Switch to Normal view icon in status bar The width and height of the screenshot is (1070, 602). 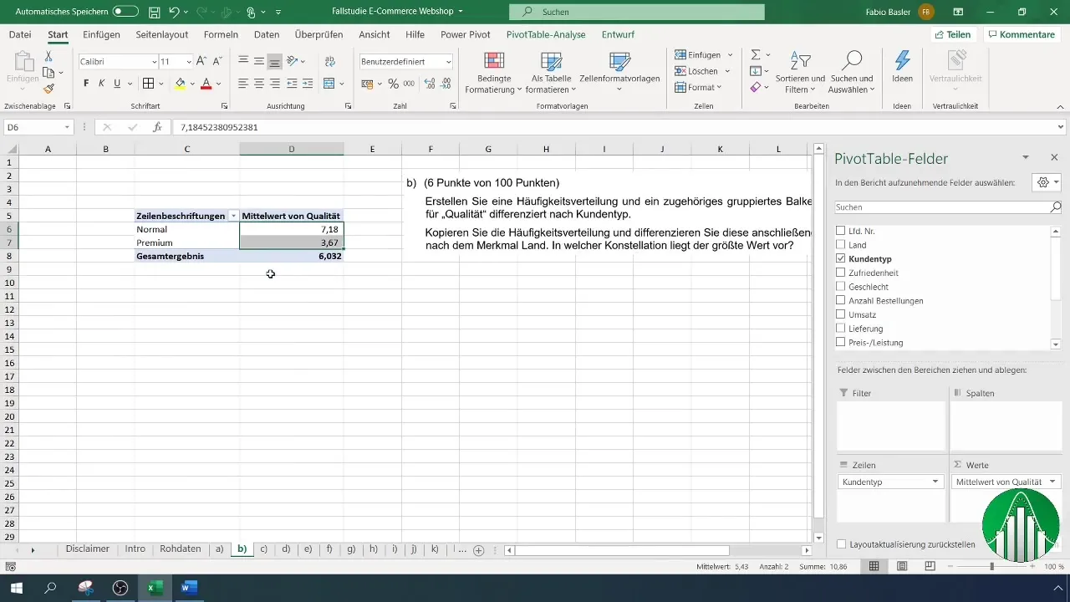(x=874, y=566)
